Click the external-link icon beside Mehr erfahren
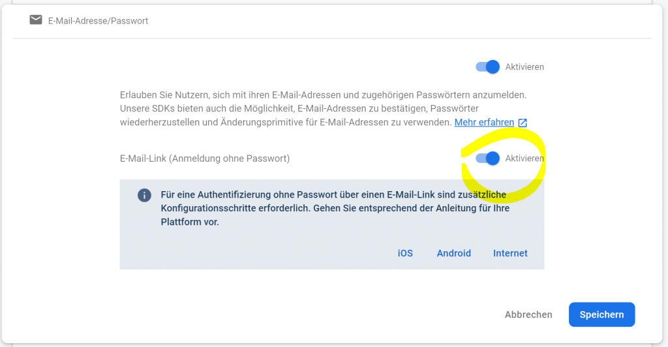The width and height of the screenshot is (668, 347). 523,123
